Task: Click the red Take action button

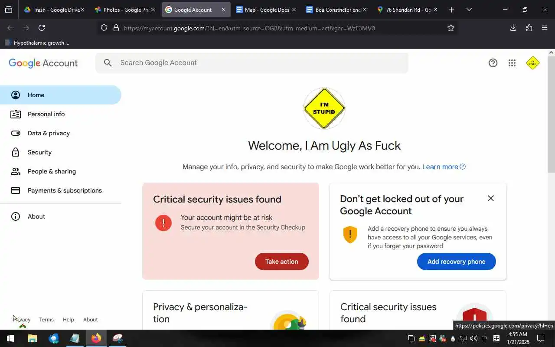Action: click(282, 262)
